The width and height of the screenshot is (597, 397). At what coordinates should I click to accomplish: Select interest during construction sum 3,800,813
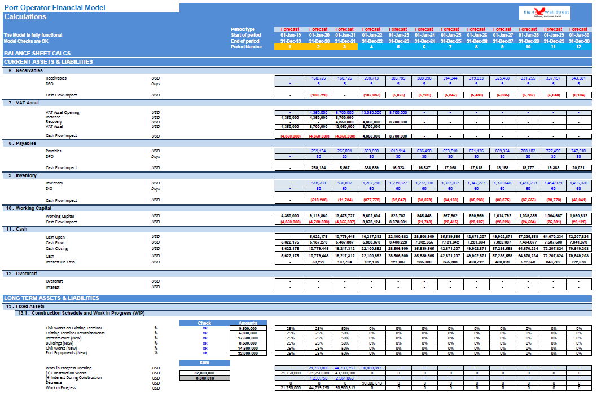204,378
